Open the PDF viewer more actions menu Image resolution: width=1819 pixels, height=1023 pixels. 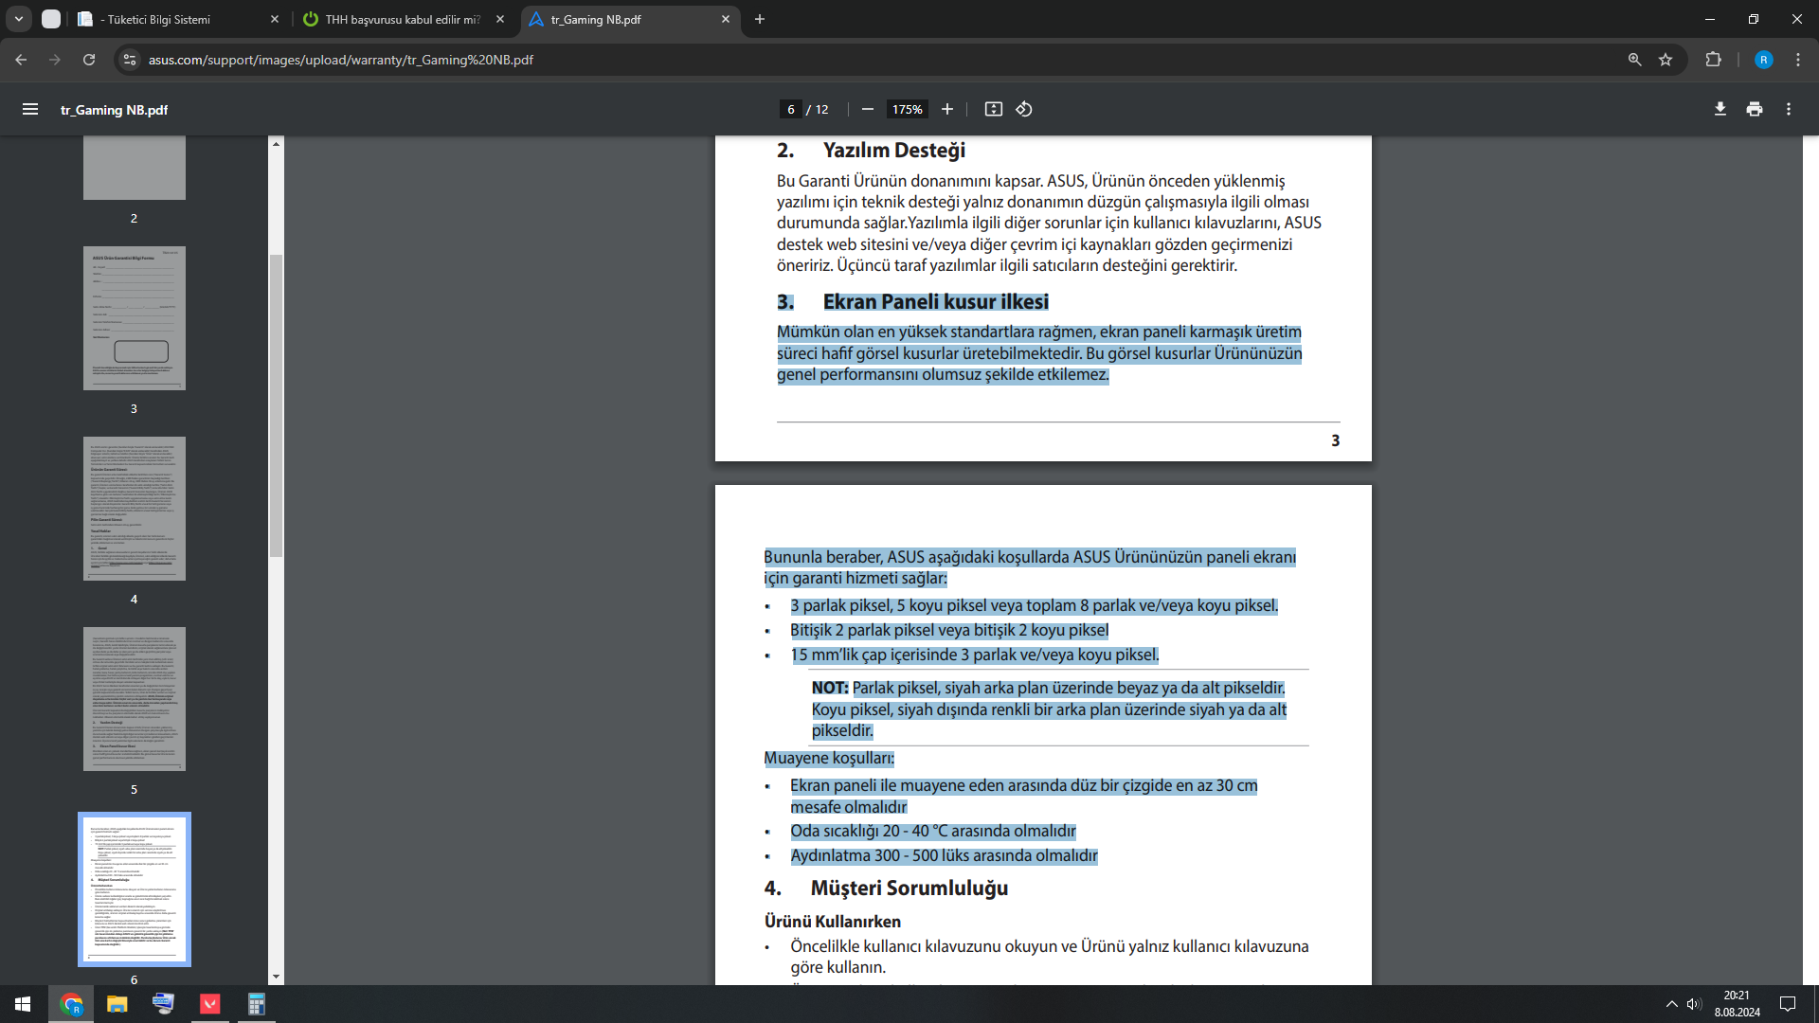click(x=1788, y=110)
